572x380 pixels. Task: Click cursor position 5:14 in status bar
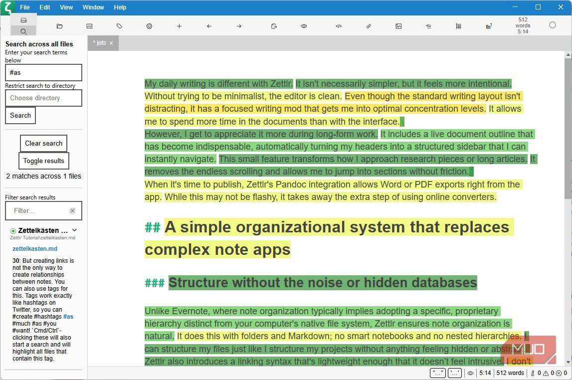485,373
